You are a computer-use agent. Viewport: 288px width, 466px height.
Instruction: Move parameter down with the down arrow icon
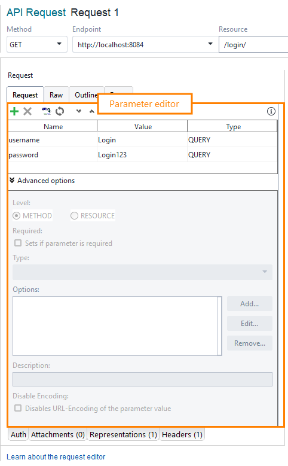coord(79,111)
